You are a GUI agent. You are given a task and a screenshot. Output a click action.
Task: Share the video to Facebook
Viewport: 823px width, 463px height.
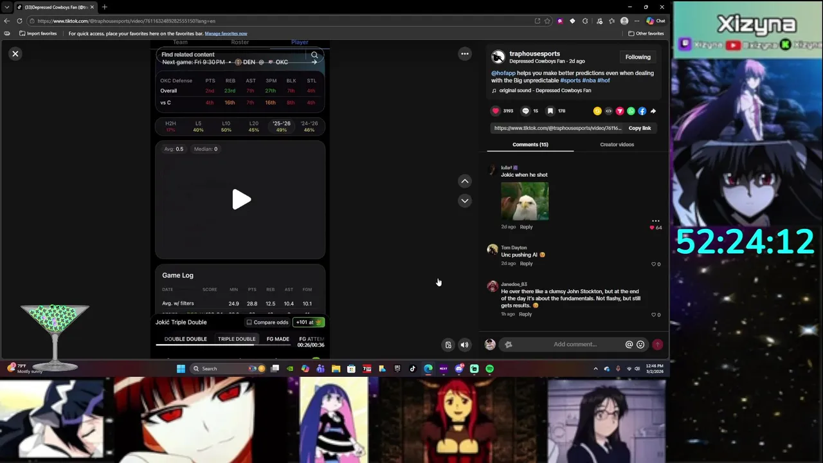(x=642, y=111)
